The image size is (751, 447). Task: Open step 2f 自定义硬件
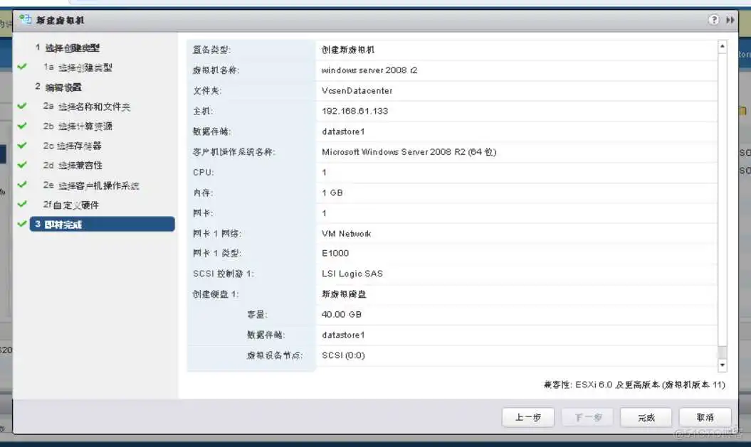[71, 205]
